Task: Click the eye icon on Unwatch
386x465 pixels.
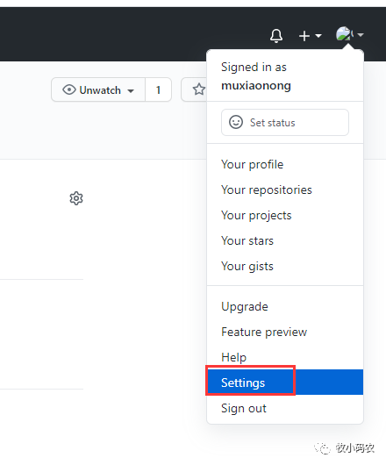Action: click(x=69, y=89)
